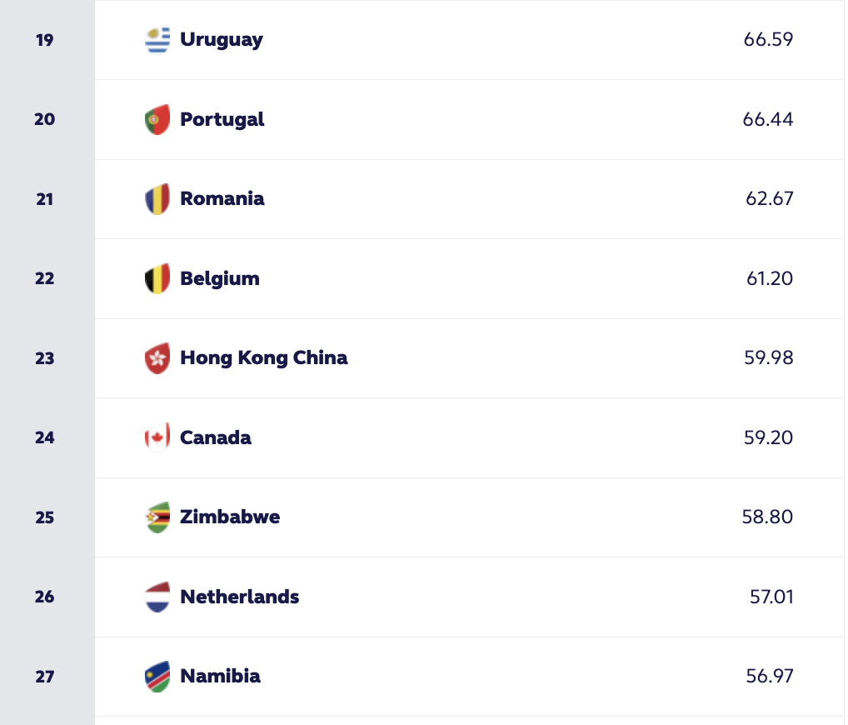
Task: Select the Romania team name
Action: pyautogui.click(x=222, y=199)
